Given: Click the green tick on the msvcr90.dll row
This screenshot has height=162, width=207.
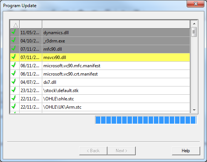Looking at the screenshot, I should 14,57.
